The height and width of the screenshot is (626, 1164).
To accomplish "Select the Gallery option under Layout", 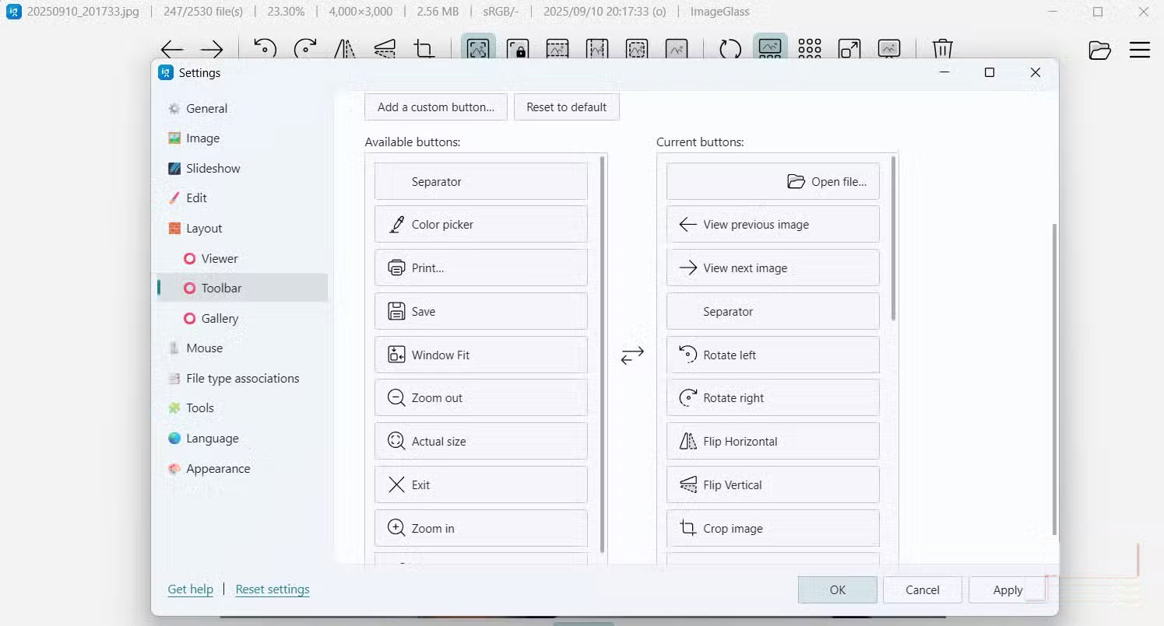I will (219, 318).
